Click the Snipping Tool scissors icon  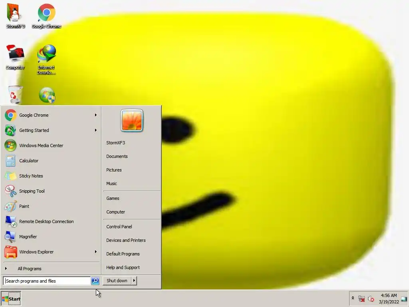pyautogui.click(x=10, y=191)
